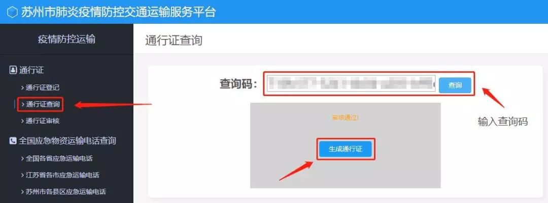This screenshot has height=203, width=548.
Task: Click the cube logo icon in header
Action: pyautogui.click(x=12, y=12)
